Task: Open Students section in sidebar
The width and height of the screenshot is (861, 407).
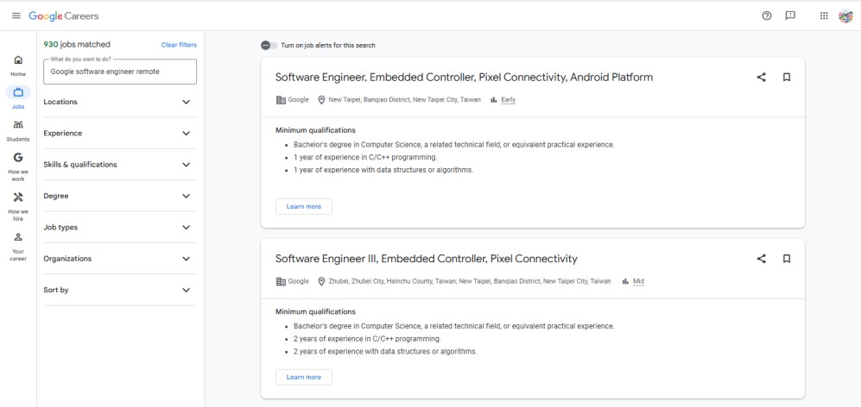Action: [x=18, y=130]
